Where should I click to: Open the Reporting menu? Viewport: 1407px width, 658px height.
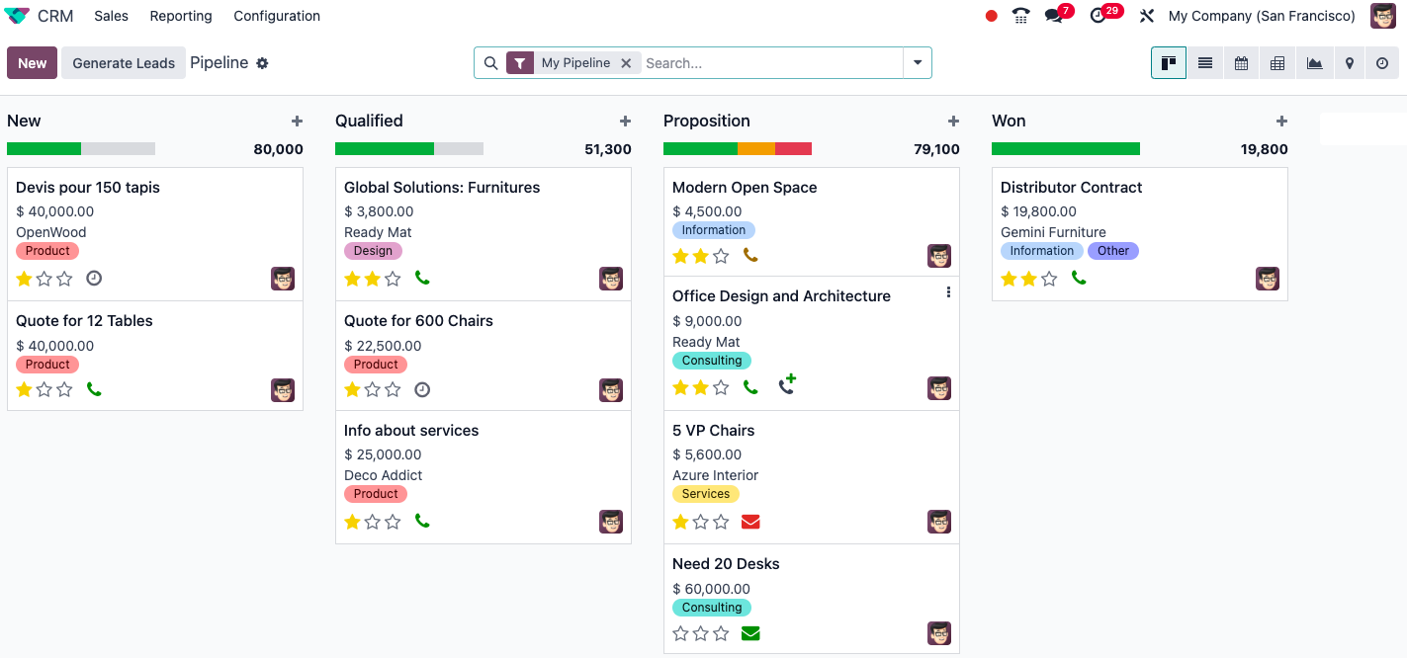pos(181,16)
